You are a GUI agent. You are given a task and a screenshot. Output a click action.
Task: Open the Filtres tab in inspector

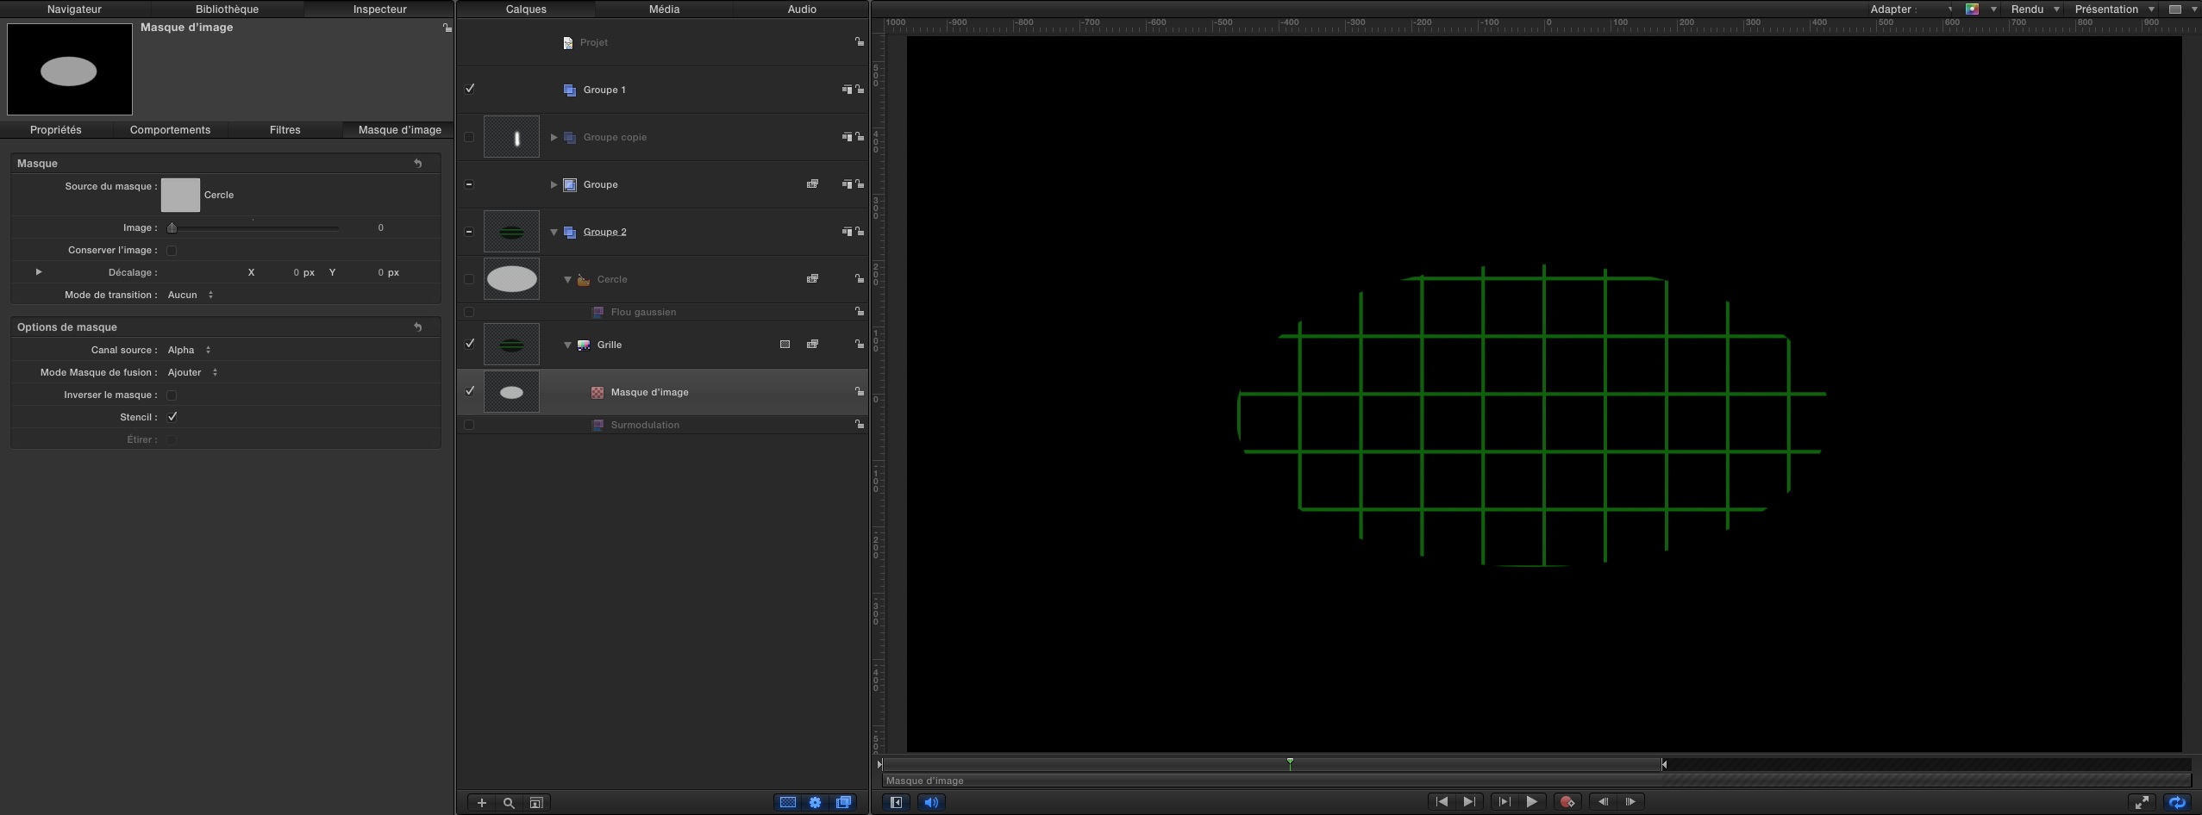285,130
